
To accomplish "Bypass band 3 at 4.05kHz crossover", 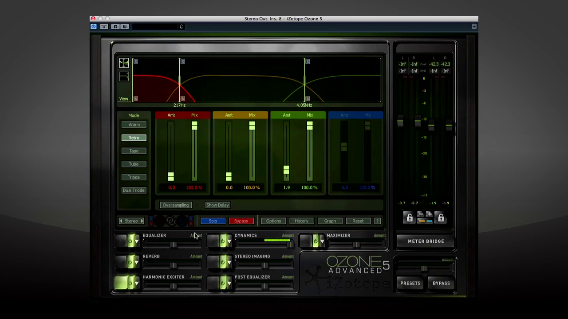I will [x=307, y=99].
